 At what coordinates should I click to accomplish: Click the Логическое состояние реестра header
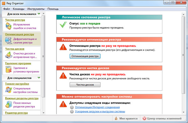[109, 17]
